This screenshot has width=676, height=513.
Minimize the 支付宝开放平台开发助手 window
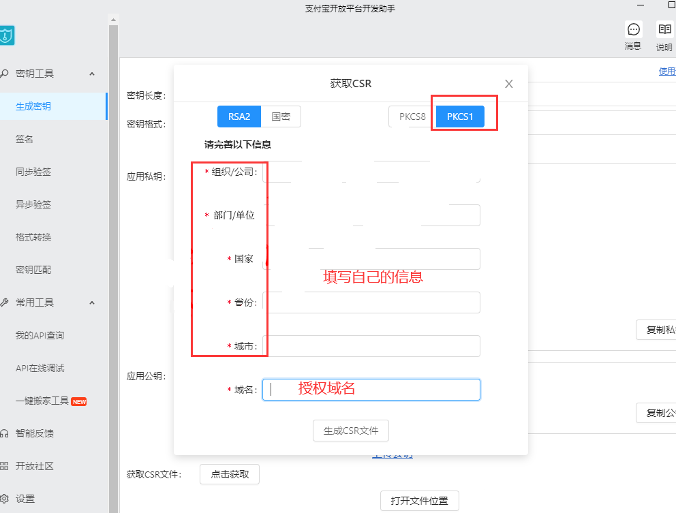pyautogui.click(x=641, y=5)
